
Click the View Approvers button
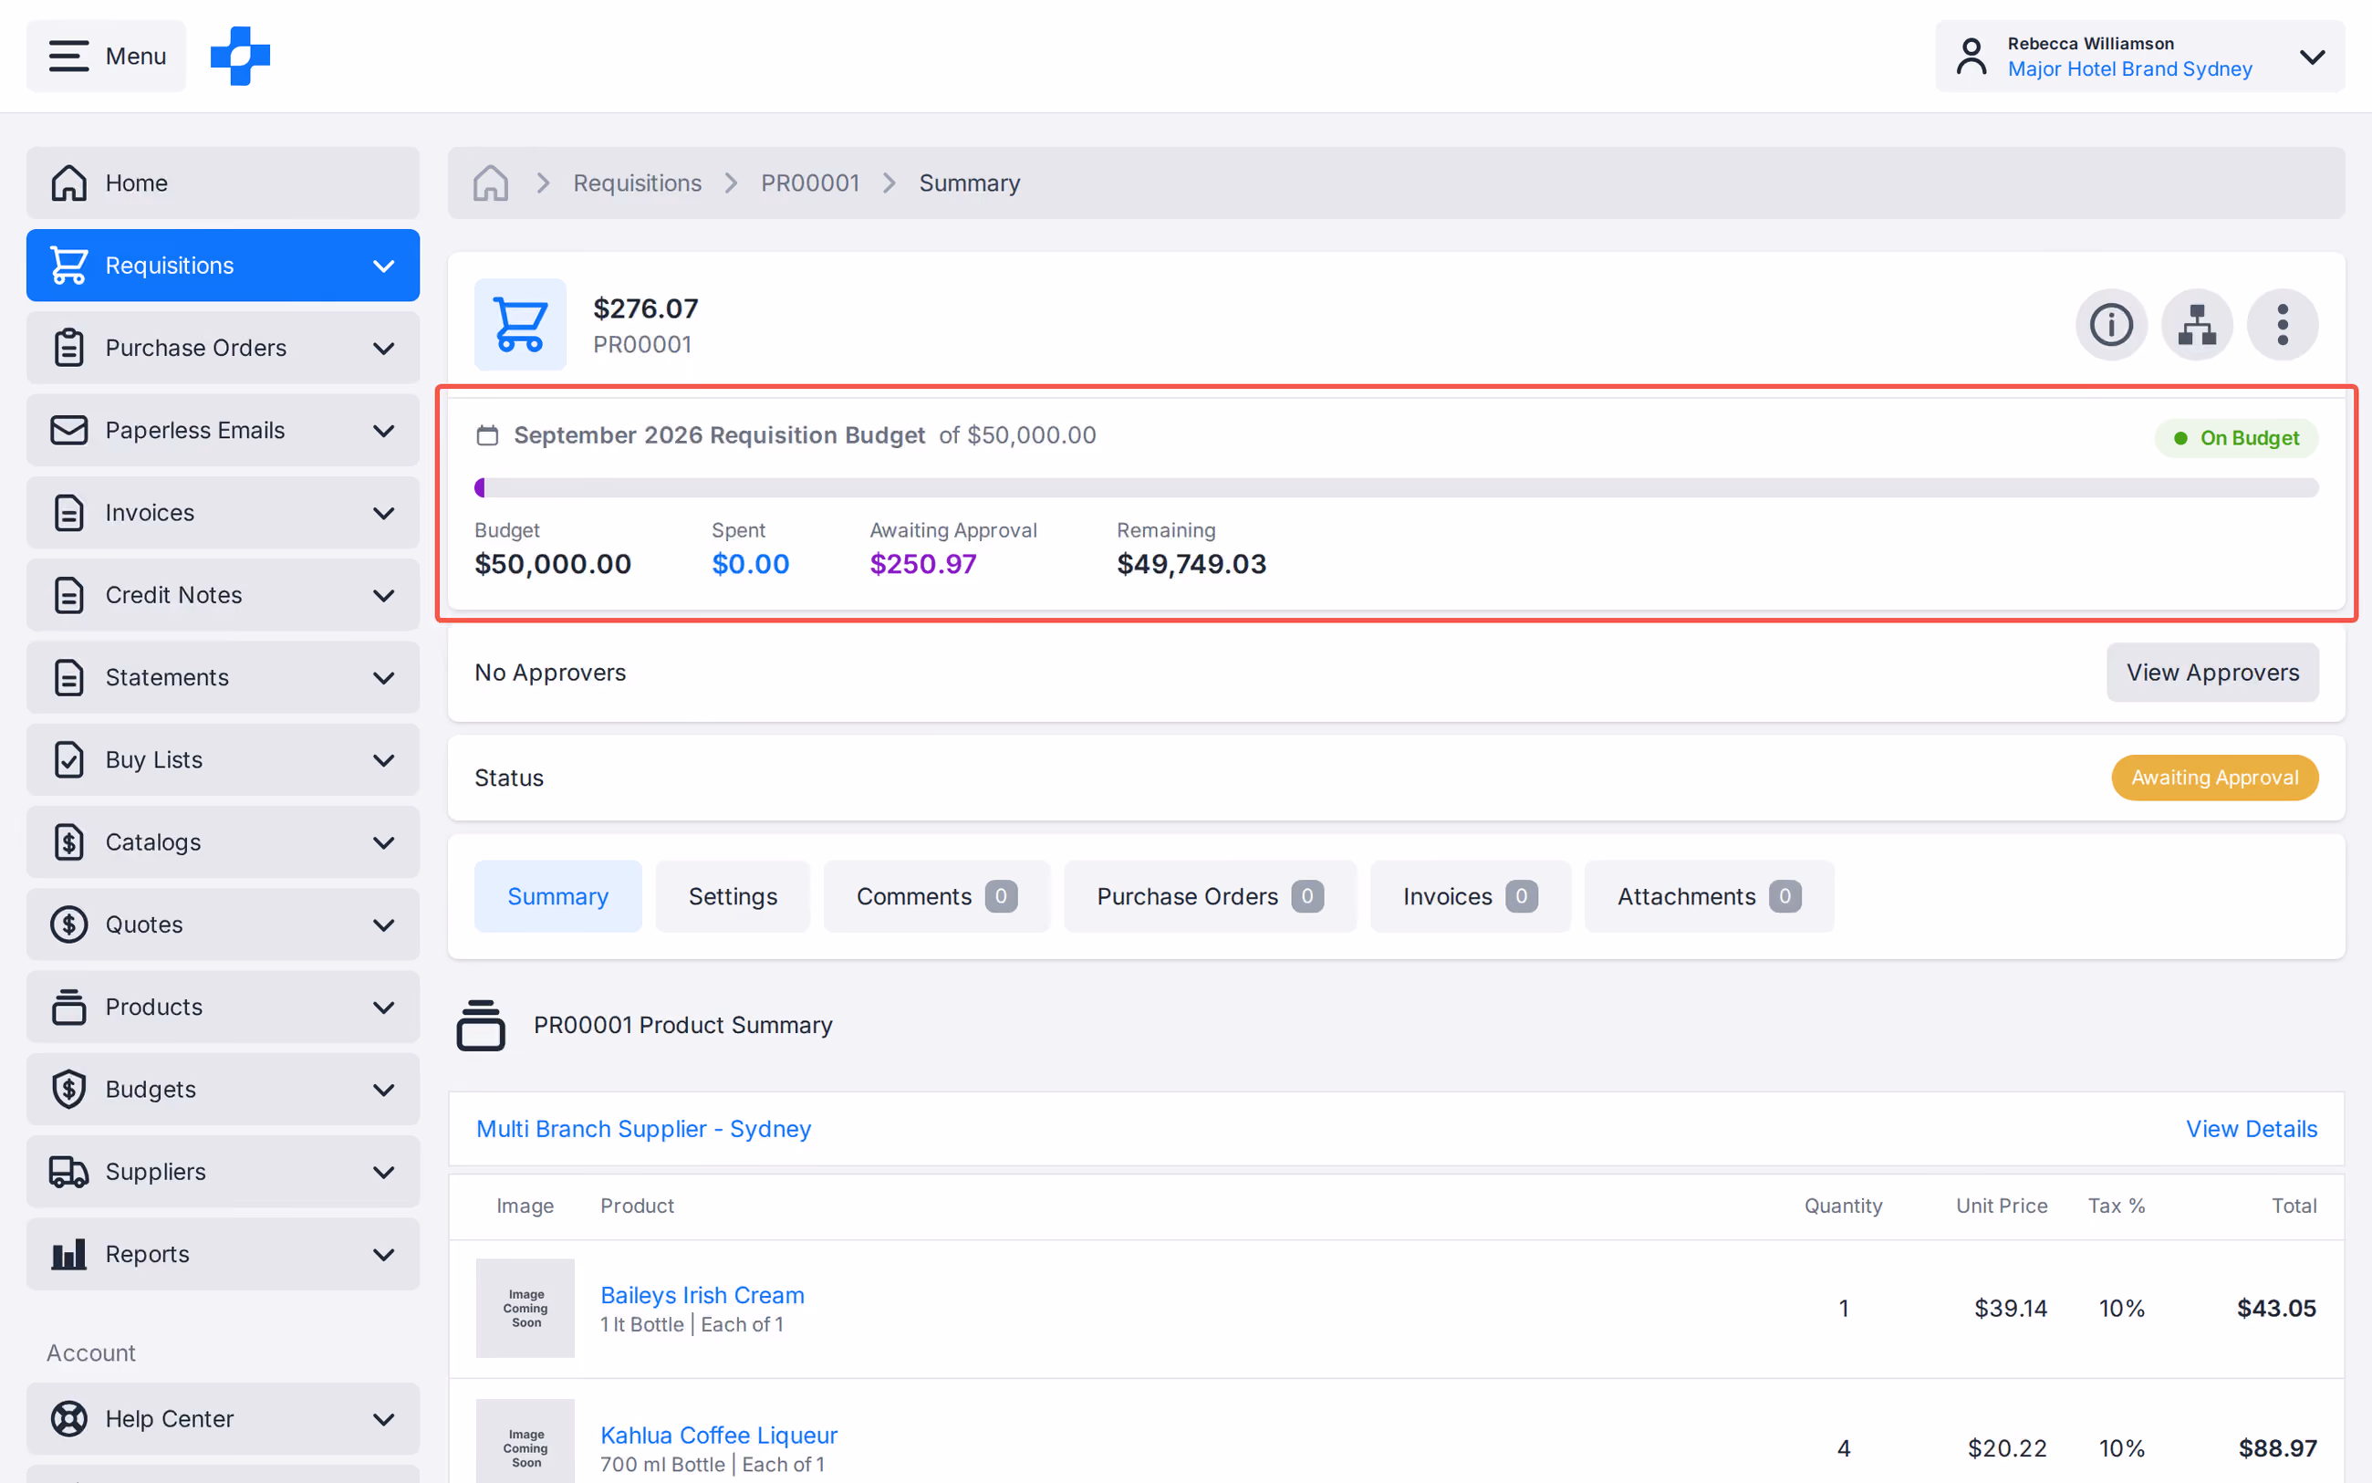2212,672
